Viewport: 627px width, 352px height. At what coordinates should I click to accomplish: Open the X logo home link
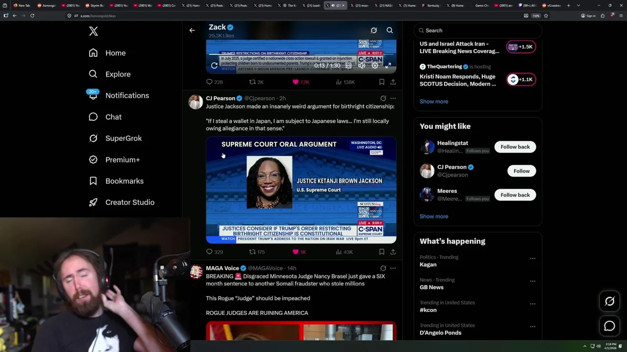coord(94,31)
